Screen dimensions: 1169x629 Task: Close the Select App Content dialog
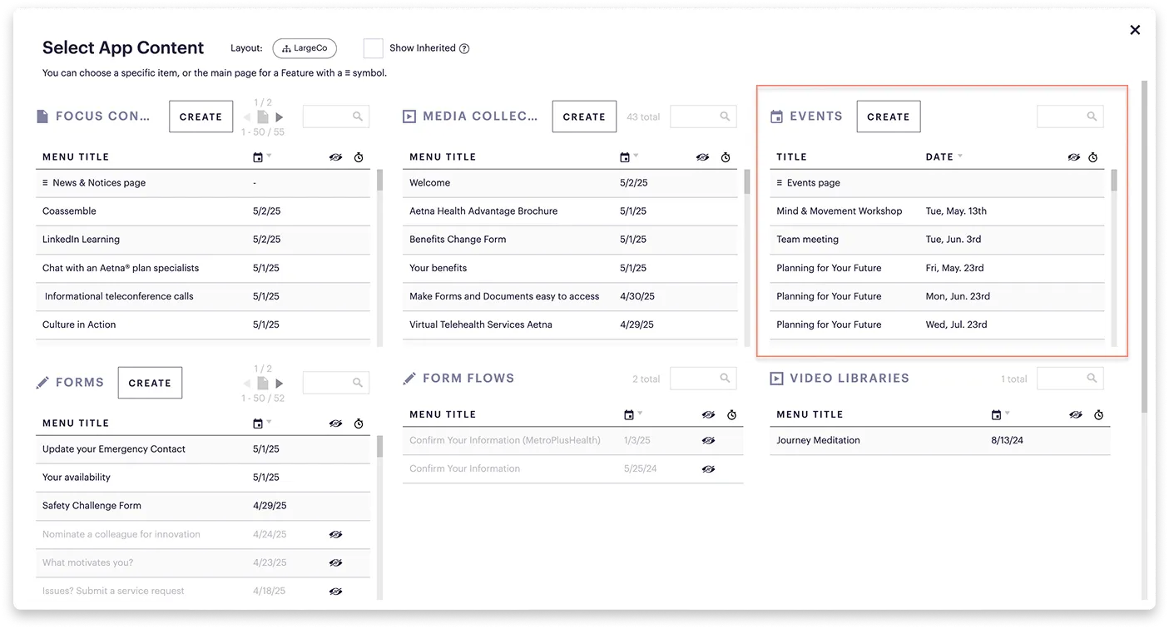click(1135, 30)
